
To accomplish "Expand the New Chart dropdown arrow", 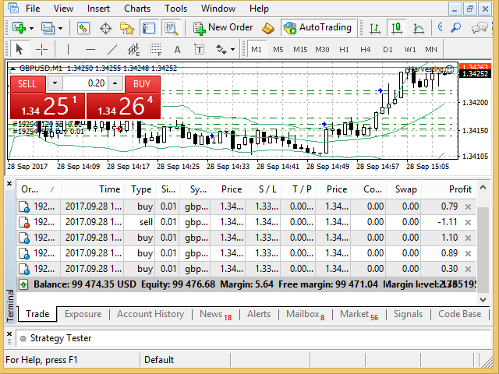I will click(30, 28).
